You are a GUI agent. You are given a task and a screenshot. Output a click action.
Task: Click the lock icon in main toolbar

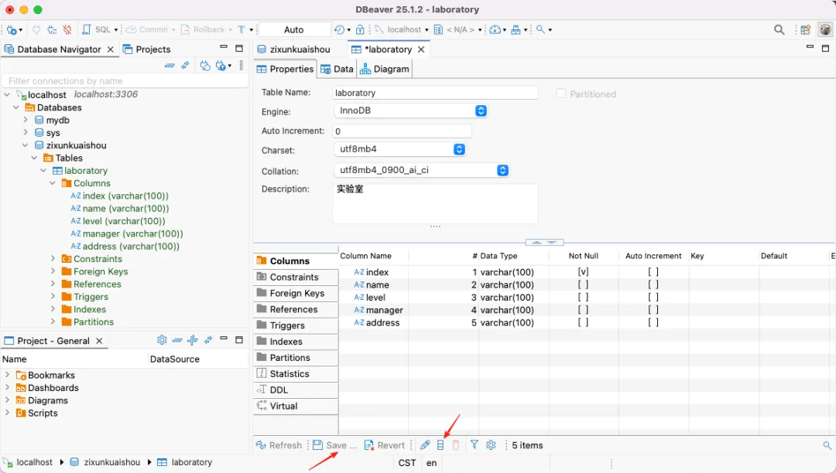pyautogui.click(x=360, y=30)
